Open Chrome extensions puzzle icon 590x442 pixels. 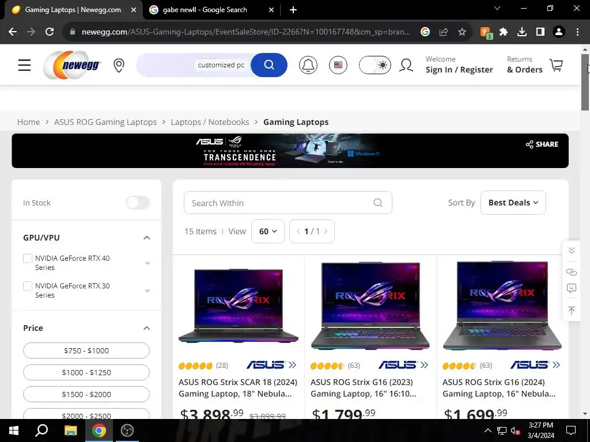coord(504,32)
